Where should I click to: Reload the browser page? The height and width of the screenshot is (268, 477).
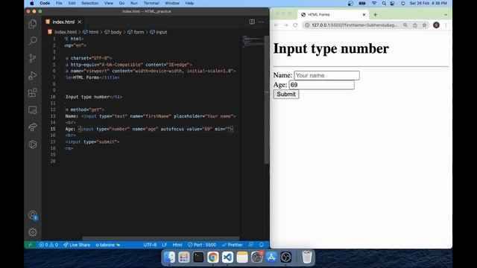pyautogui.click(x=295, y=25)
